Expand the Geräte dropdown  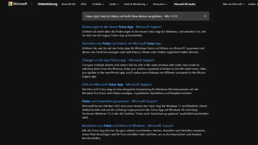[x=114, y=4]
